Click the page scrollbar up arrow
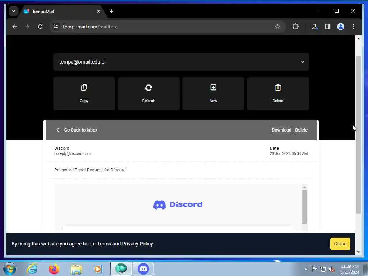 click(358, 38)
